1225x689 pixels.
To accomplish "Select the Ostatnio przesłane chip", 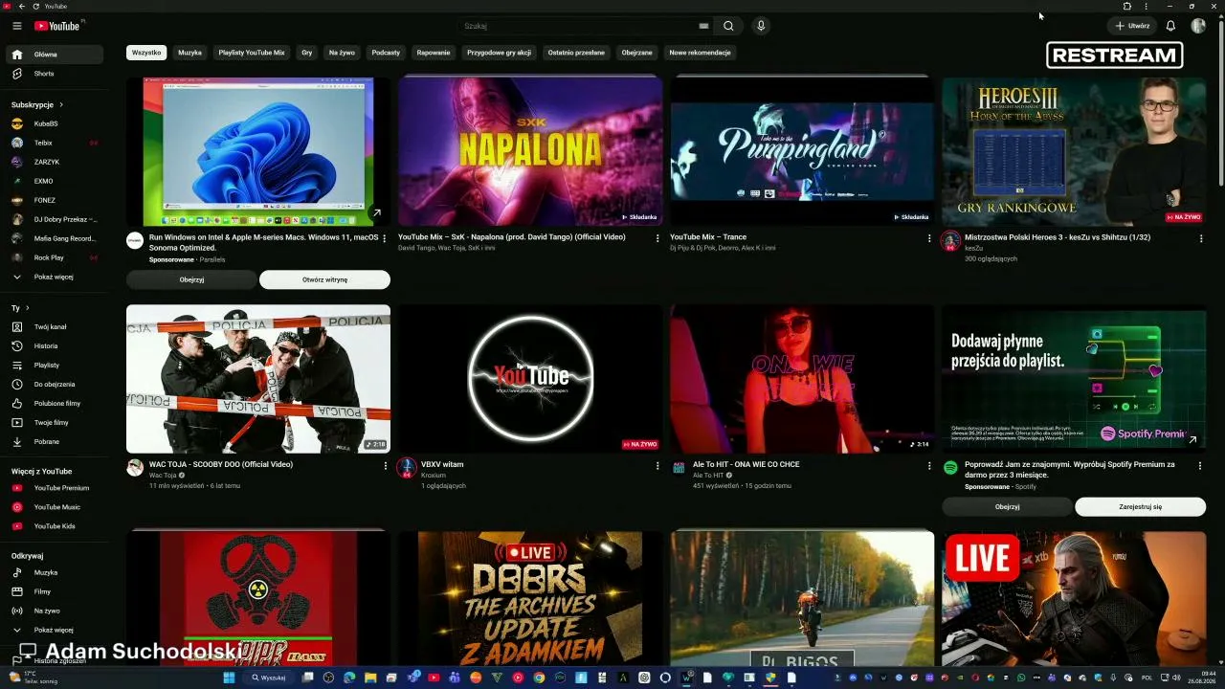I will point(576,53).
